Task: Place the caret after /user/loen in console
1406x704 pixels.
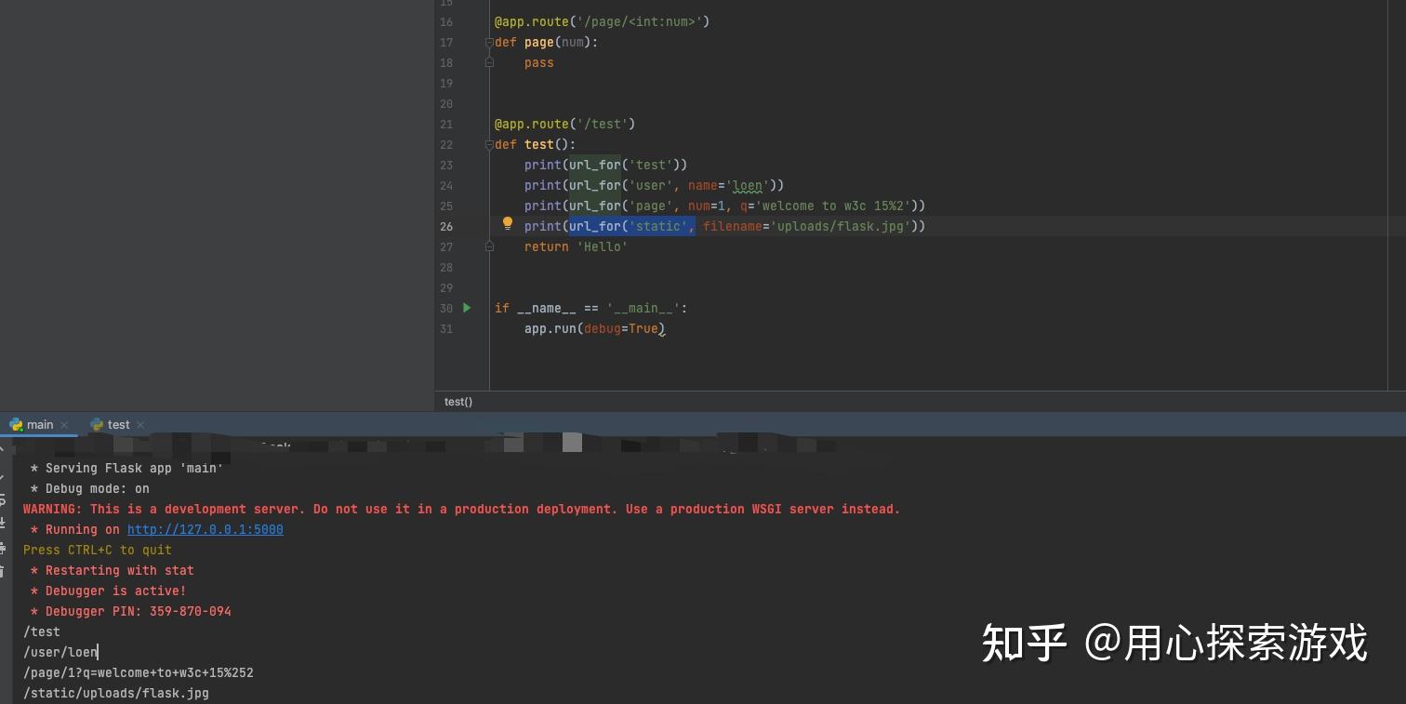Action: pos(98,652)
